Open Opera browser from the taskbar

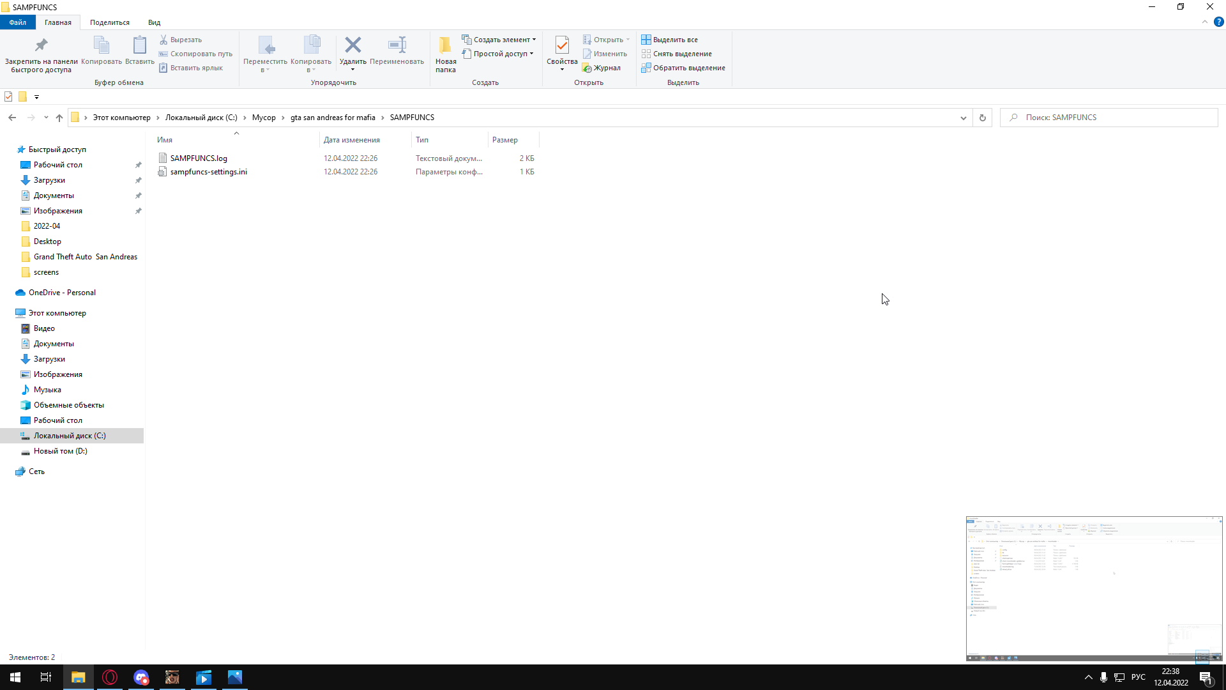(x=110, y=677)
